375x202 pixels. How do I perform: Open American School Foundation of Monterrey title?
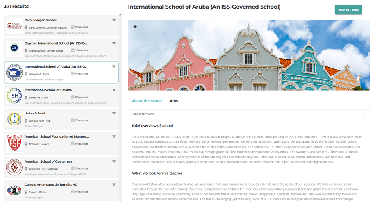tap(57, 136)
